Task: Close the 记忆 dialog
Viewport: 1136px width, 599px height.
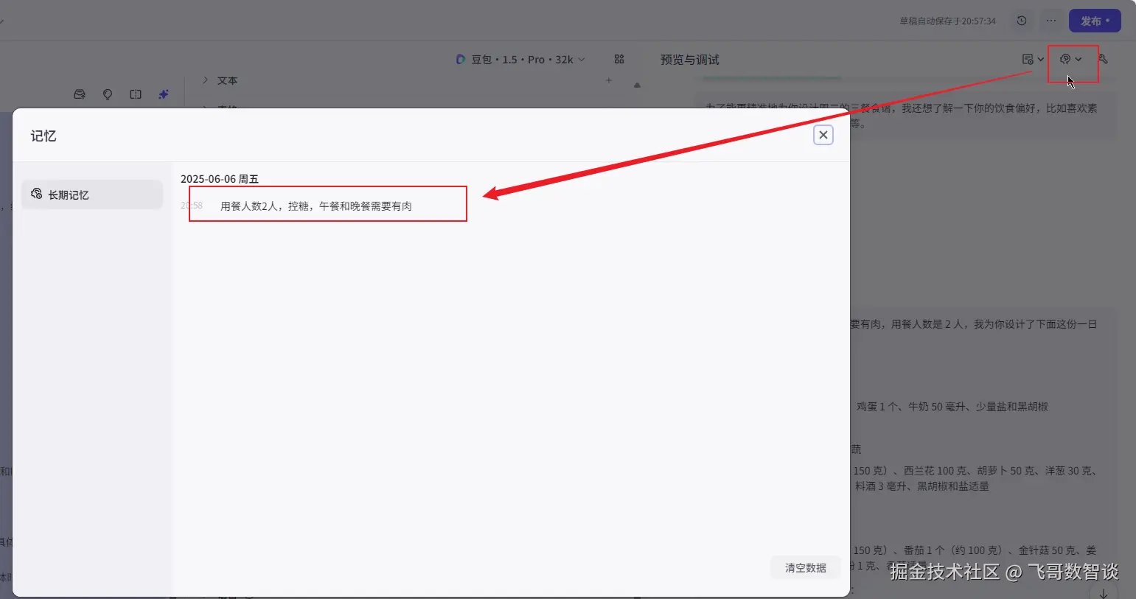Action: pyautogui.click(x=823, y=135)
